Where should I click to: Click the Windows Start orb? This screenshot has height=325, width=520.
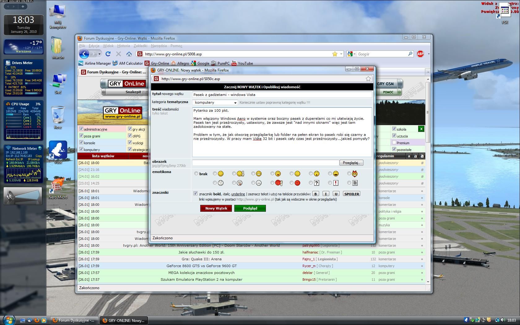coord(9,320)
